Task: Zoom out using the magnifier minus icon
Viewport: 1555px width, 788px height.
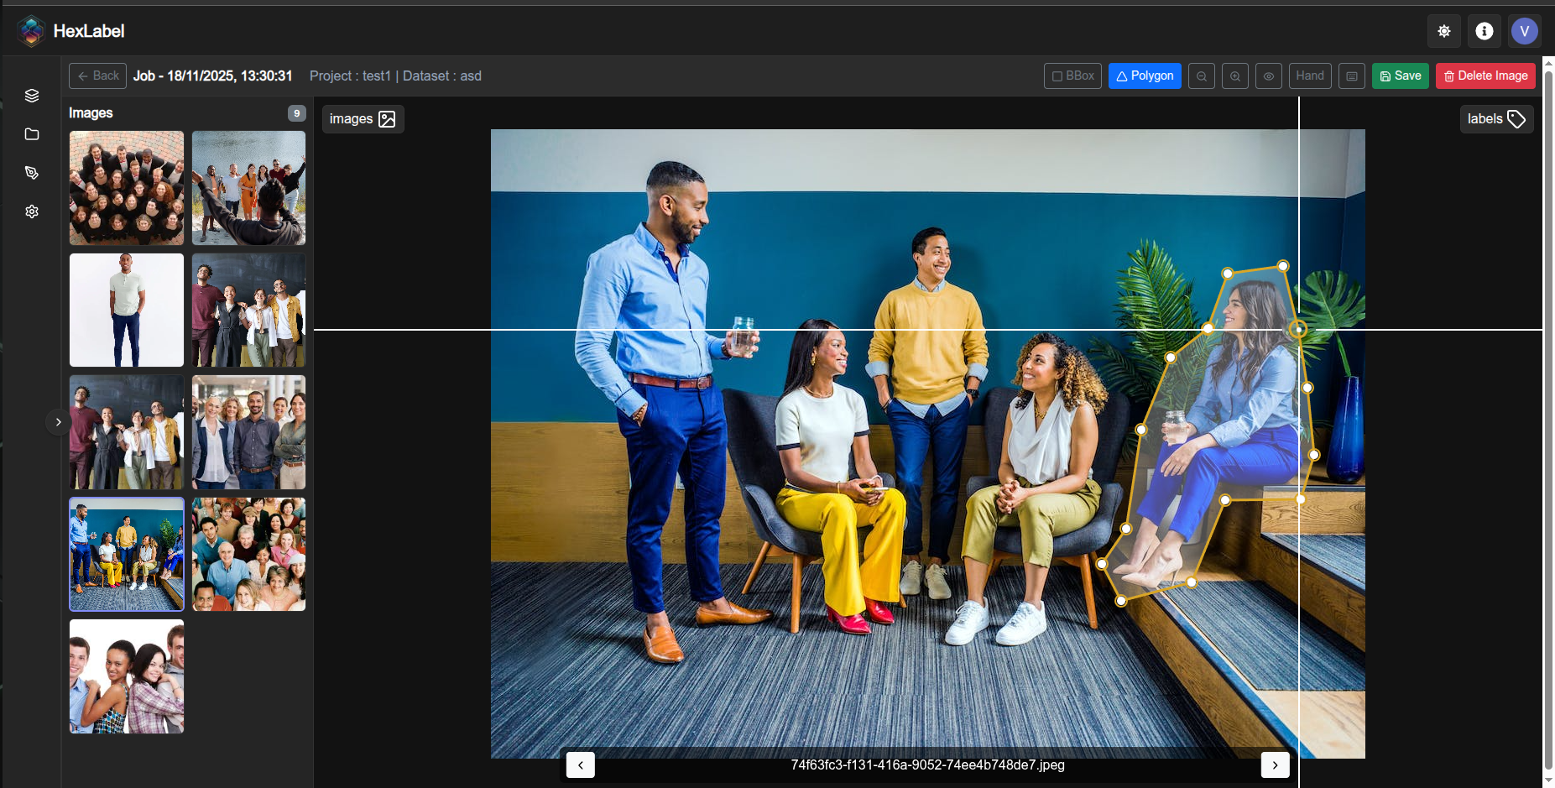Action: [x=1201, y=76]
